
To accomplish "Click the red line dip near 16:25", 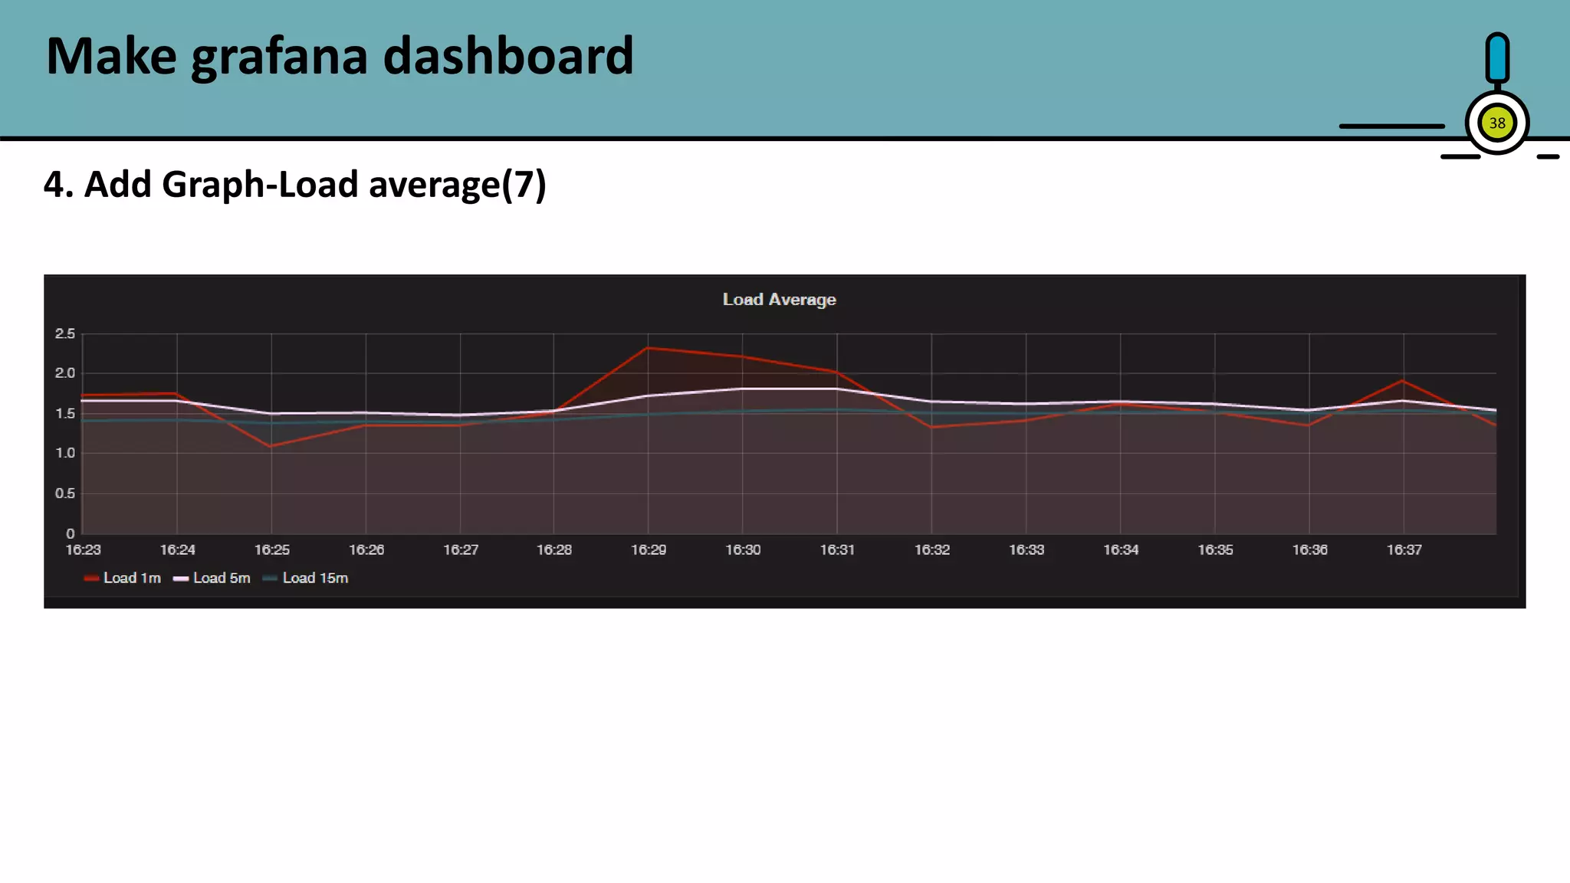I will [271, 446].
